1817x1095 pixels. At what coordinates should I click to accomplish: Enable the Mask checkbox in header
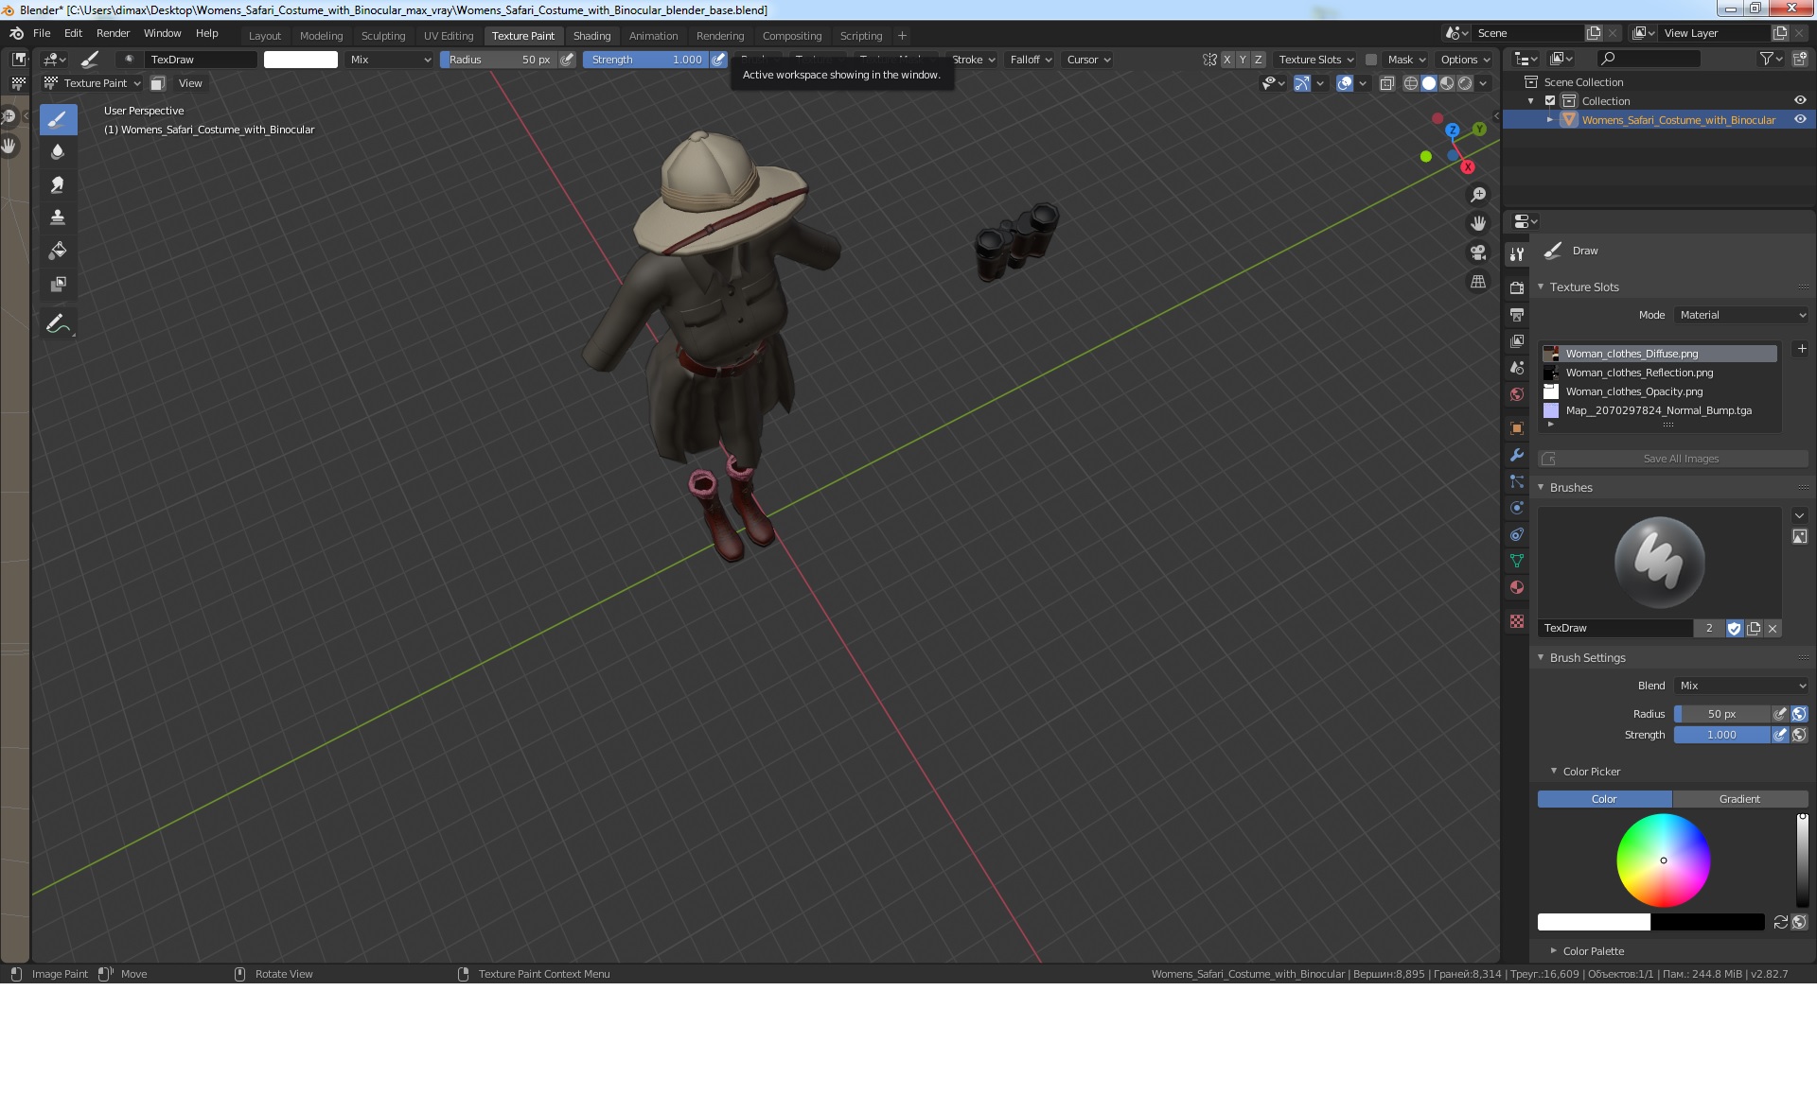[x=1370, y=60]
